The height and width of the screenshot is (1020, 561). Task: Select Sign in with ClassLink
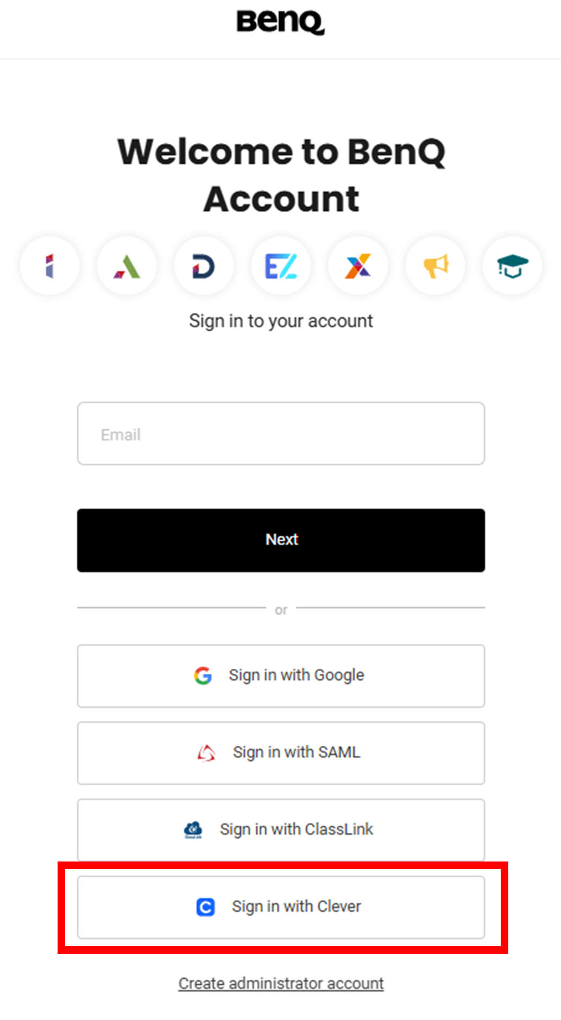(281, 830)
